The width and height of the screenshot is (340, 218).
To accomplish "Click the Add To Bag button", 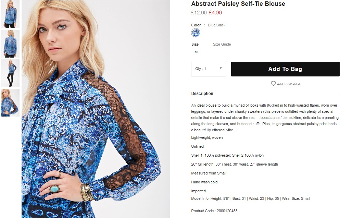I will point(285,69).
